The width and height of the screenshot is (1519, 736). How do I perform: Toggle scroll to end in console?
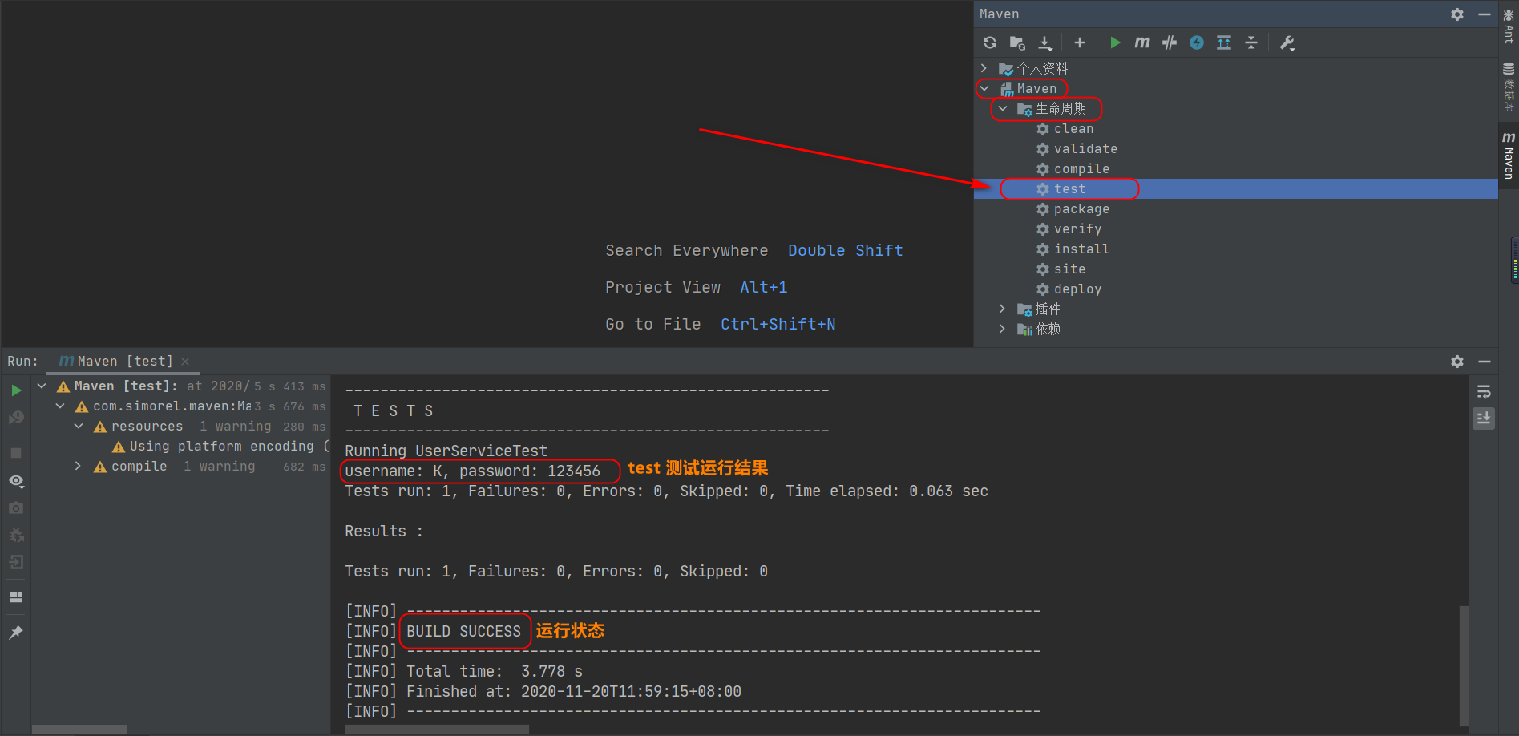pos(1484,419)
